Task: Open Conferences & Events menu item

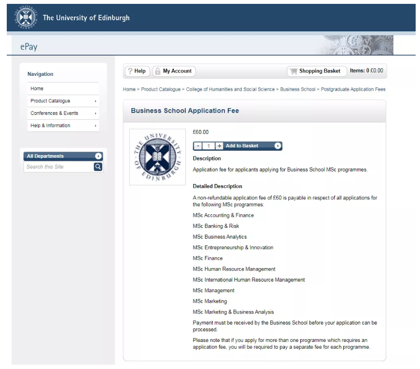Action: click(63, 113)
